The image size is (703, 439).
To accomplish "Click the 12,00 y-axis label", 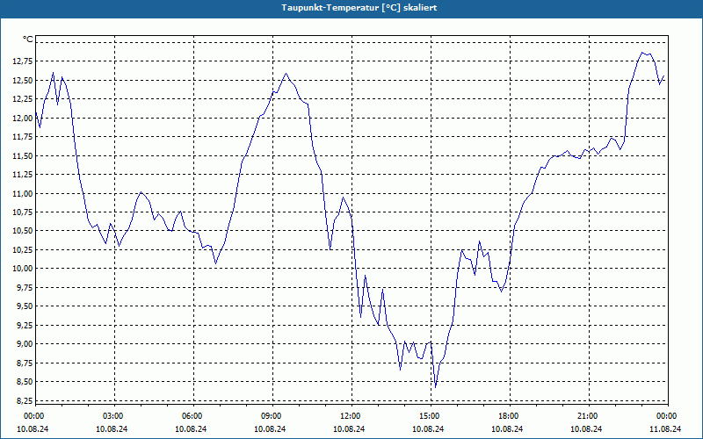I will (23, 119).
